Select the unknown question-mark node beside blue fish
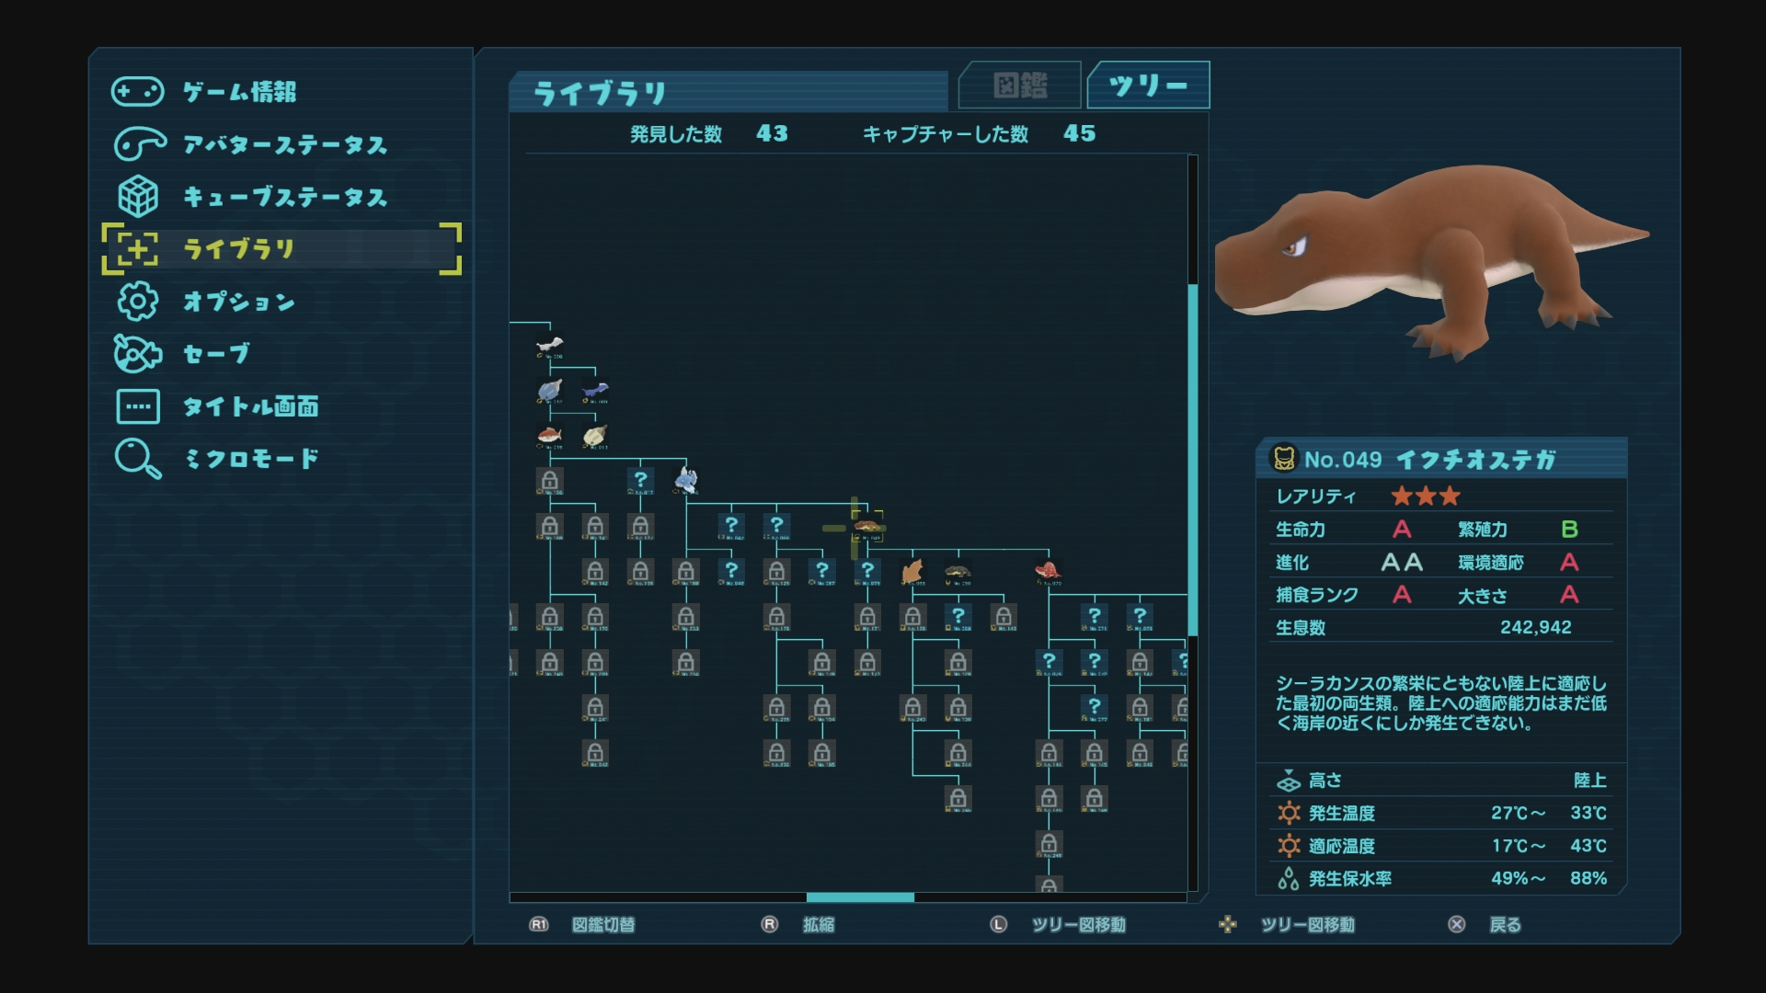 point(641,481)
